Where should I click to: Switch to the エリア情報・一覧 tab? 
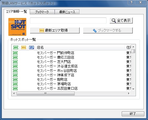click(17, 12)
